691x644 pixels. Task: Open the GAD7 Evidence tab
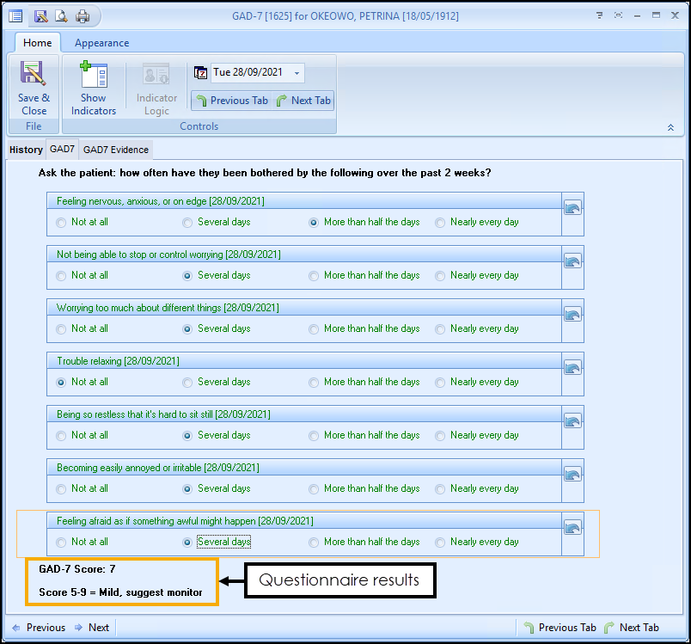[116, 150]
